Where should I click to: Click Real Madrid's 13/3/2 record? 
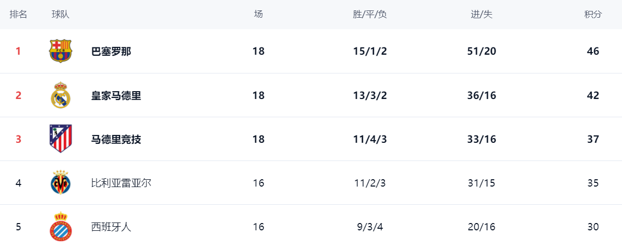pos(370,95)
